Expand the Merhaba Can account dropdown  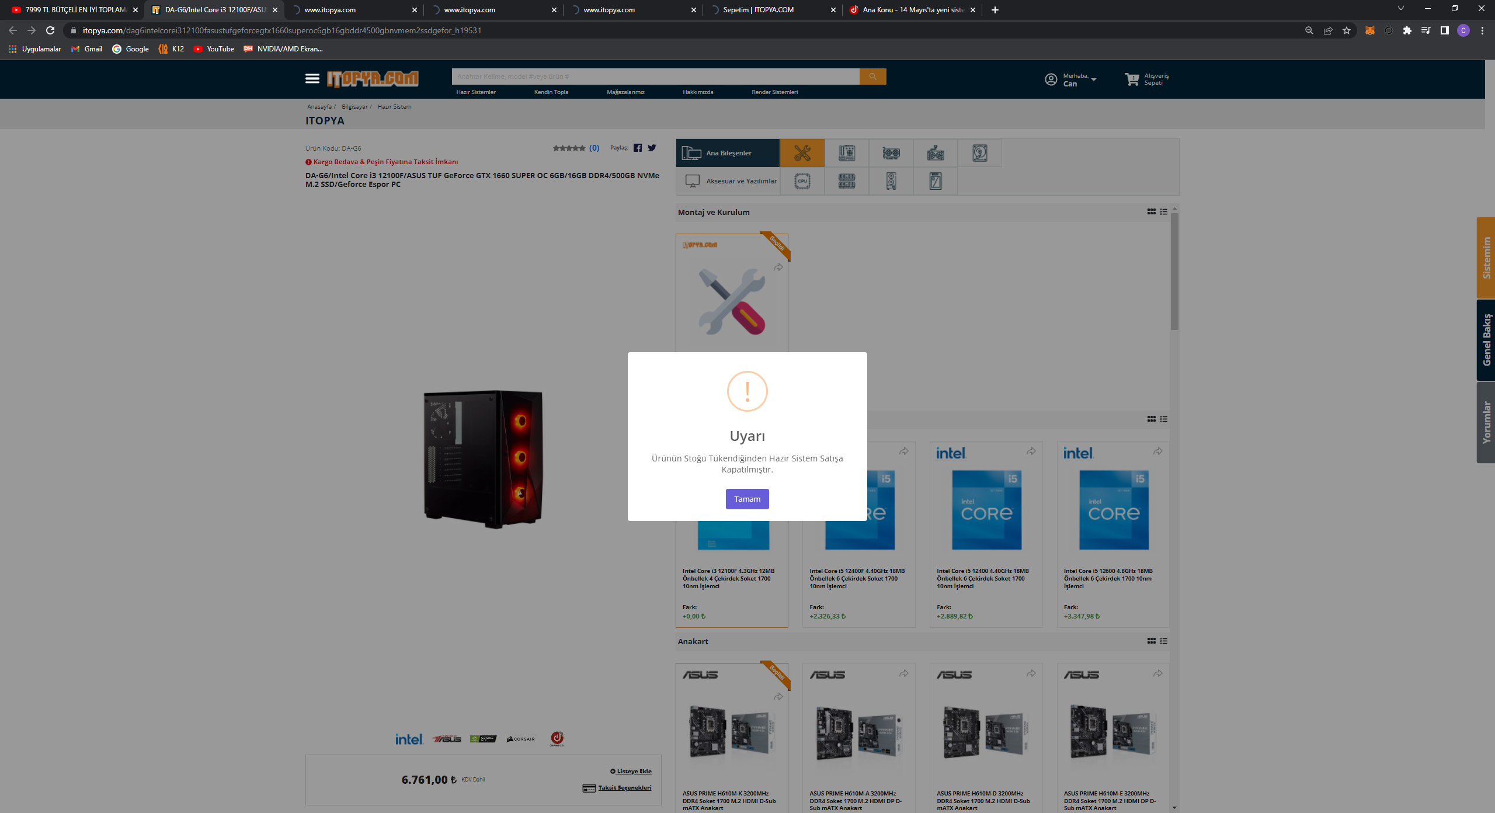pos(1093,79)
